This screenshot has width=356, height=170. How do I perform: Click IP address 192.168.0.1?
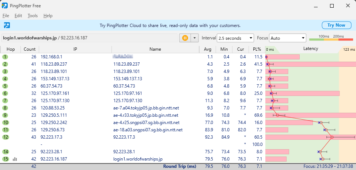(x=51, y=57)
